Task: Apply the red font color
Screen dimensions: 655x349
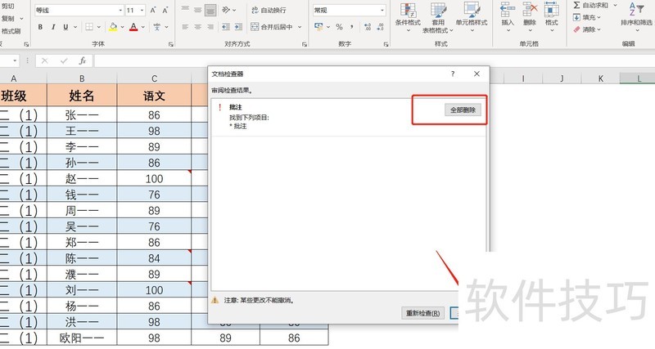Action: [133, 27]
